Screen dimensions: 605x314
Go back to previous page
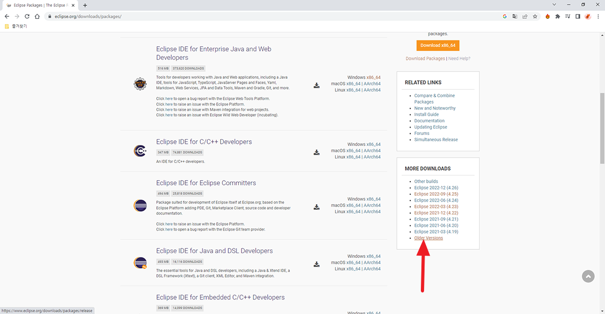[7, 17]
